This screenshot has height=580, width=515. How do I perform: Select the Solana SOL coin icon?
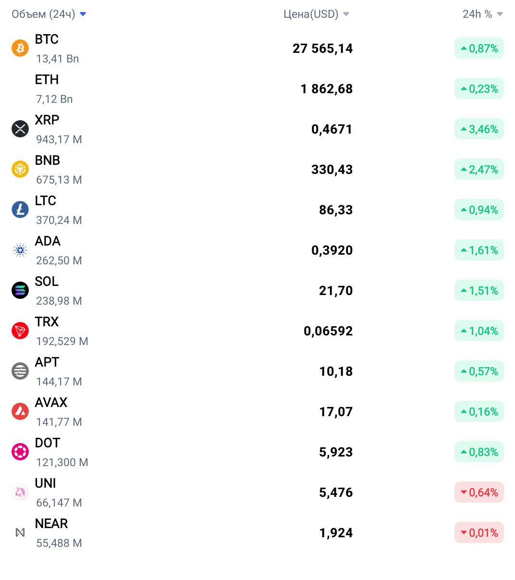pos(20,290)
